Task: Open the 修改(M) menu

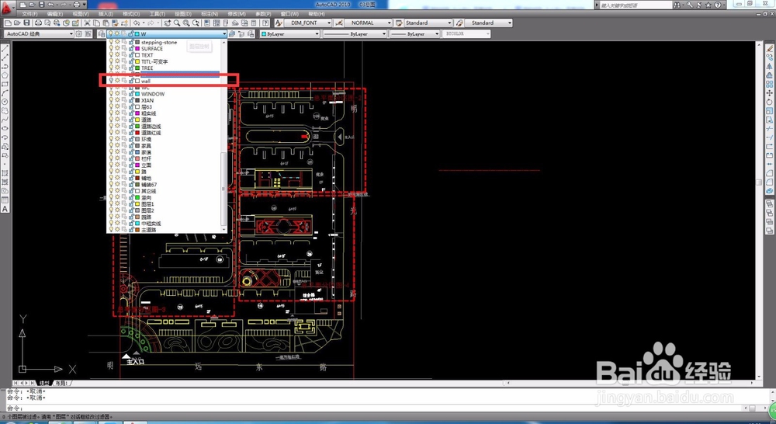Action: 237,14
